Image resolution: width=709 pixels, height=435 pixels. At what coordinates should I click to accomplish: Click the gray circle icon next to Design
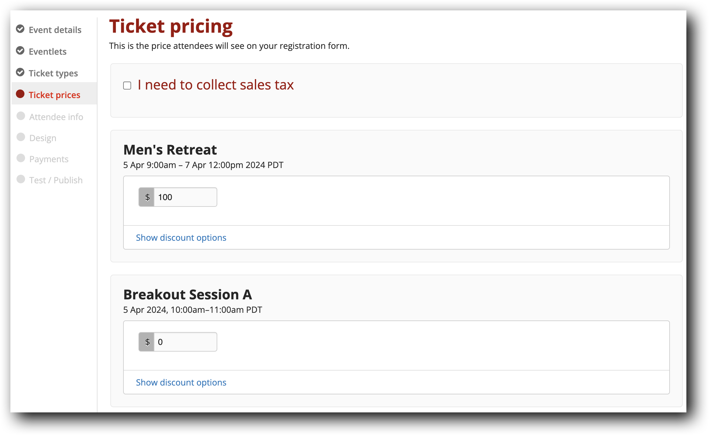[20, 137]
